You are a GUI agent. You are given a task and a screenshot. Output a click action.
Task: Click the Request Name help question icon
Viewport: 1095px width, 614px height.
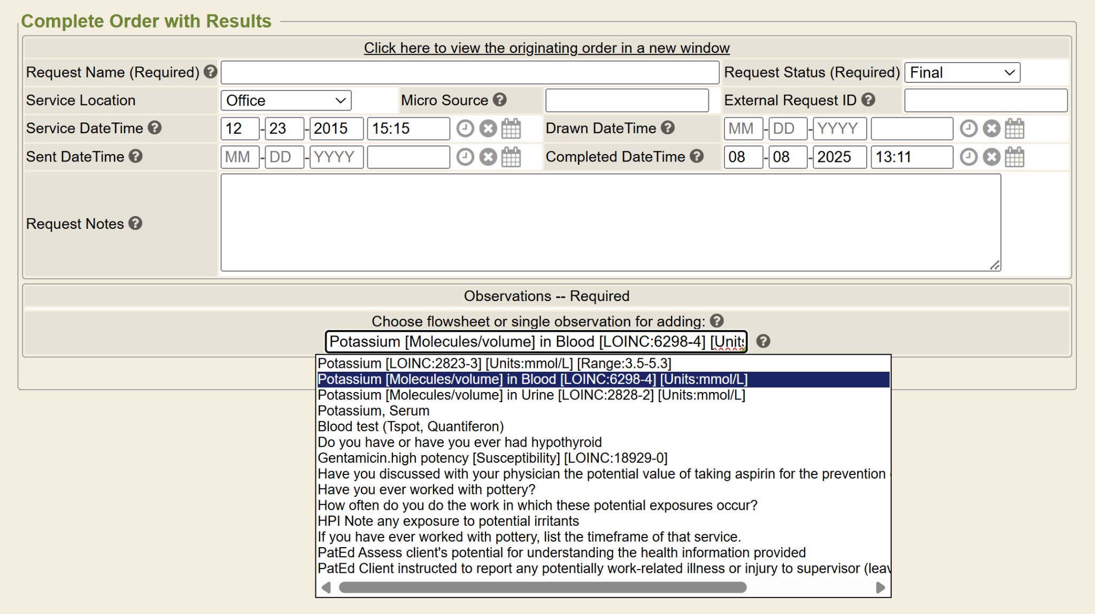tap(210, 72)
